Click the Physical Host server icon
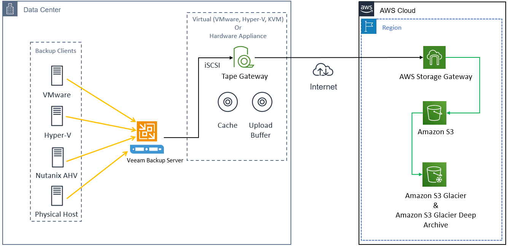This screenshot has height=246, width=508. (57, 196)
